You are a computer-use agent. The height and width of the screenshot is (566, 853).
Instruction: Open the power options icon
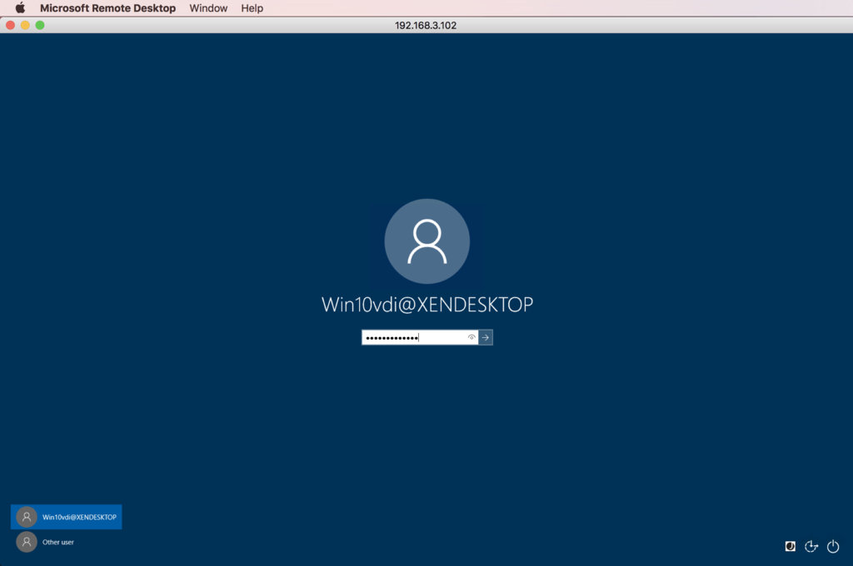pyautogui.click(x=833, y=546)
